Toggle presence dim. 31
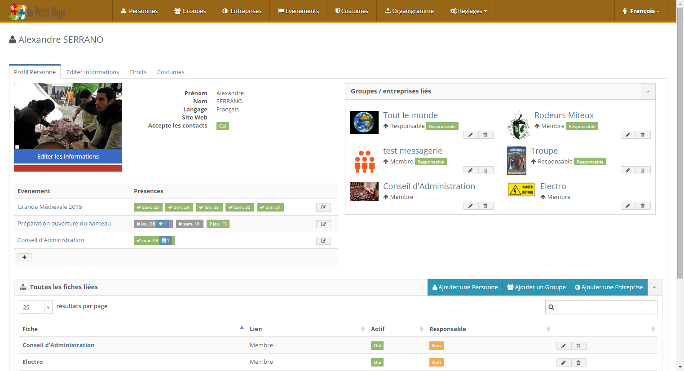The height and width of the screenshot is (371, 684). (270, 208)
